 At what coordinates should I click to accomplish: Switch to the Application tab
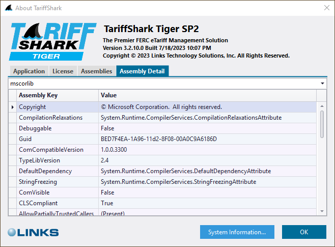pyautogui.click(x=29, y=71)
